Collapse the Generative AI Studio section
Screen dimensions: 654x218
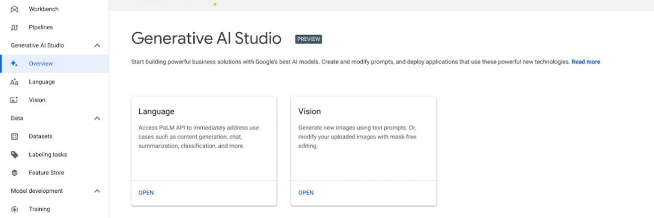tap(97, 45)
